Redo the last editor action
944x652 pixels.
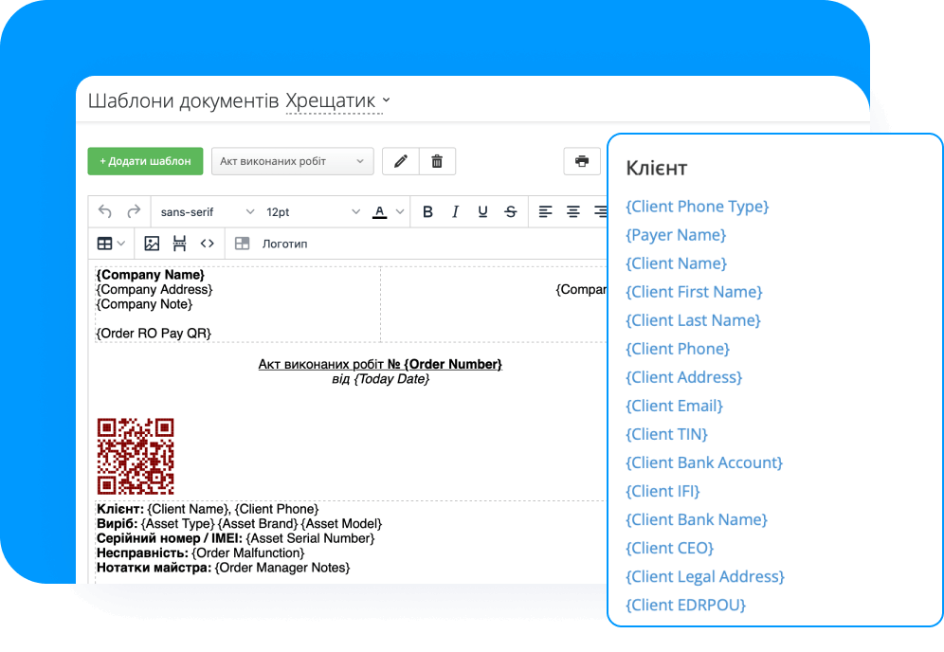(x=134, y=211)
